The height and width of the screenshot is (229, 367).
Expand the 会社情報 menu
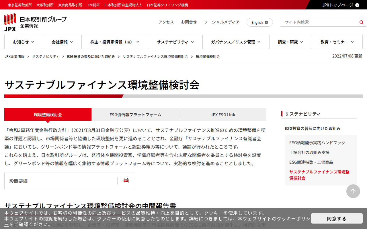pyautogui.click(x=63, y=42)
